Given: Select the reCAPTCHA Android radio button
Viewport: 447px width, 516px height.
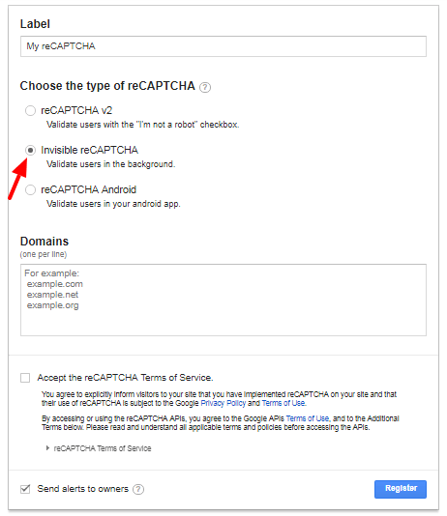Looking at the screenshot, I should (x=30, y=190).
